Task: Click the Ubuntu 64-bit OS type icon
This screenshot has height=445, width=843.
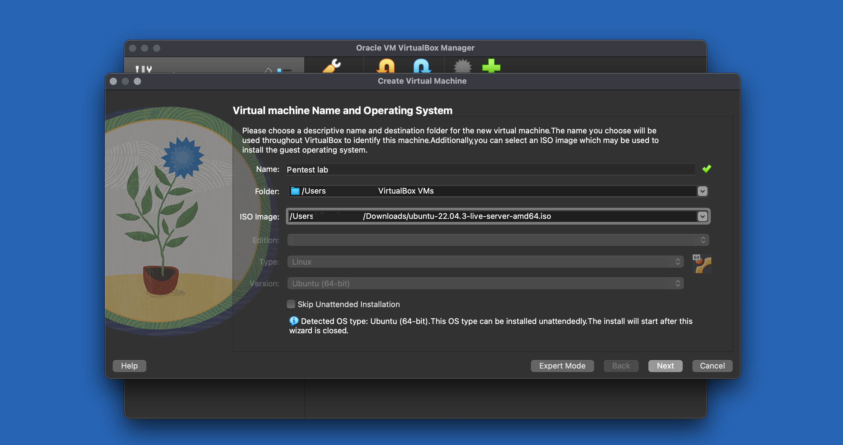Action: (703, 264)
